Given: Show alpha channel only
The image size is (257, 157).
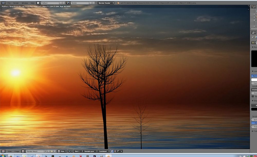Looking at the screenshot, I should point(118,151).
